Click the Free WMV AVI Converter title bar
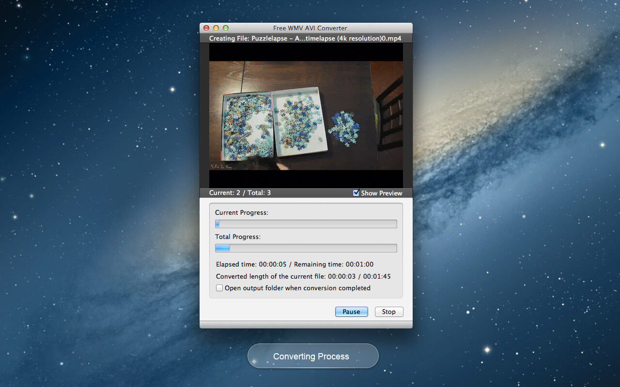Viewport: 620px width, 387px height. click(310, 28)
